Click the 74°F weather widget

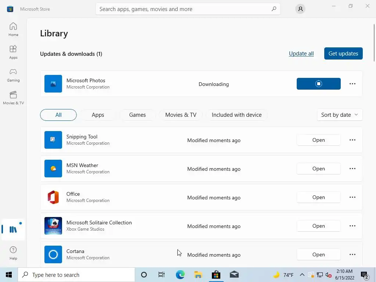pos(284,275)
